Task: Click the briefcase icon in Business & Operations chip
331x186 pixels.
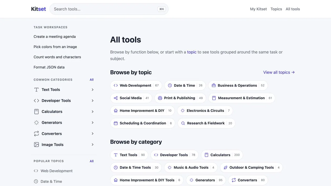Action: pos(214,86)
